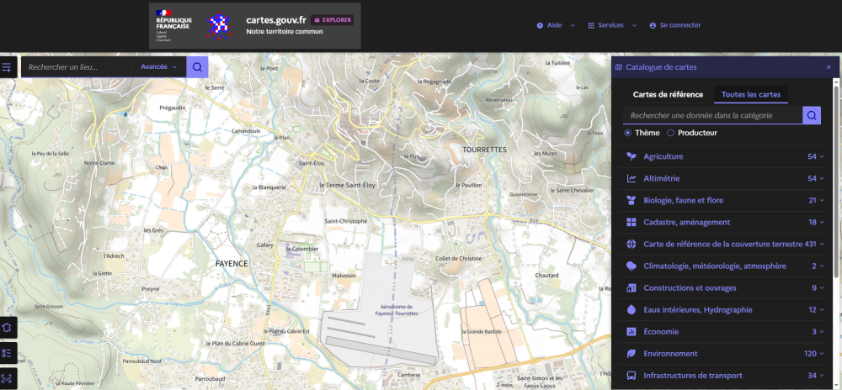The width and height of the screenshot is (842, 390).
Task: Click the Se connecter link
Action: point(675,25)
